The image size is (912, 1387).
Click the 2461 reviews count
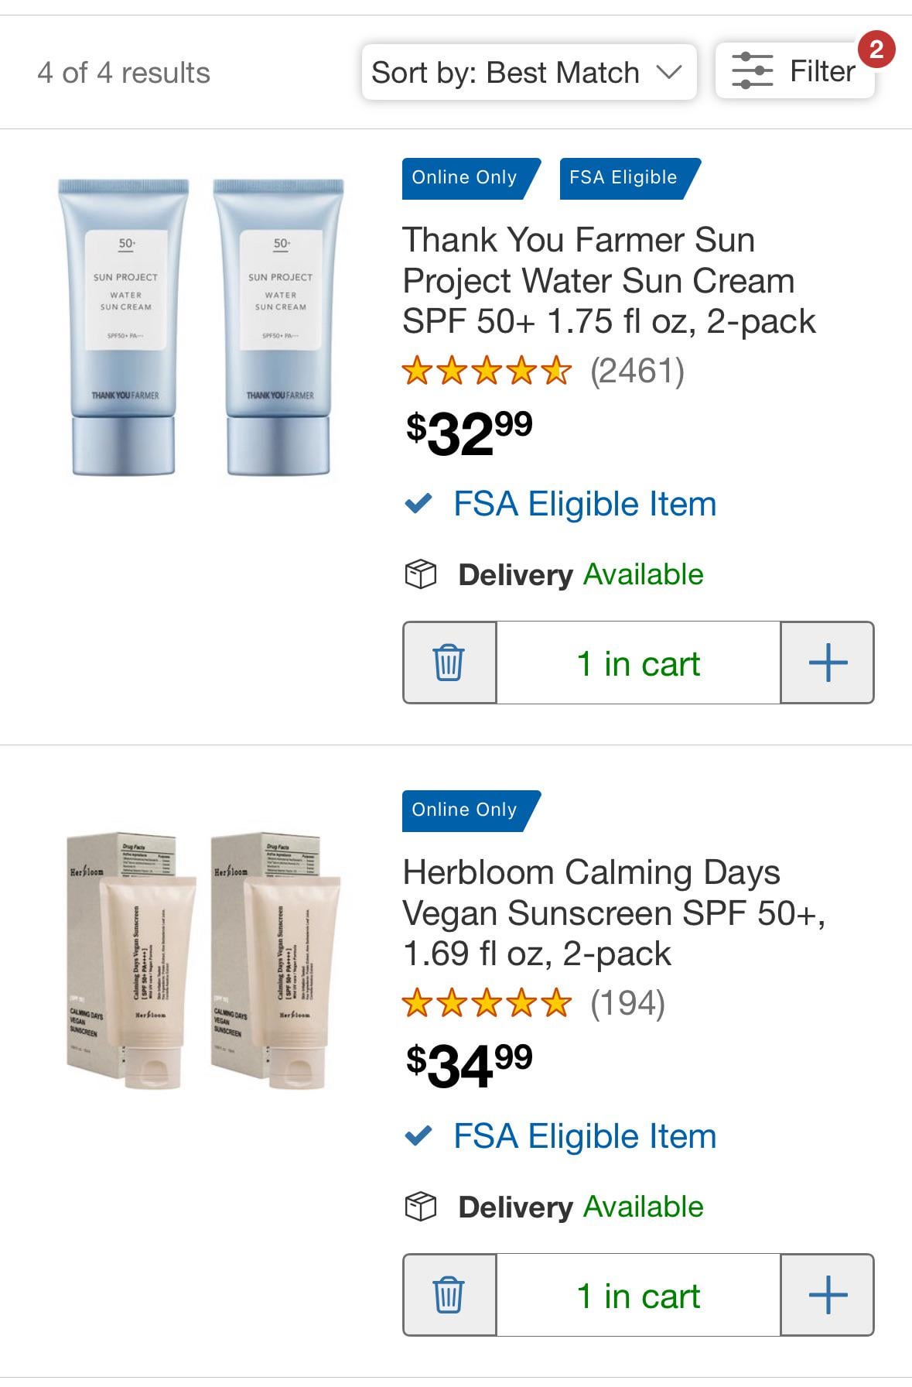click(x=637, y=371)
